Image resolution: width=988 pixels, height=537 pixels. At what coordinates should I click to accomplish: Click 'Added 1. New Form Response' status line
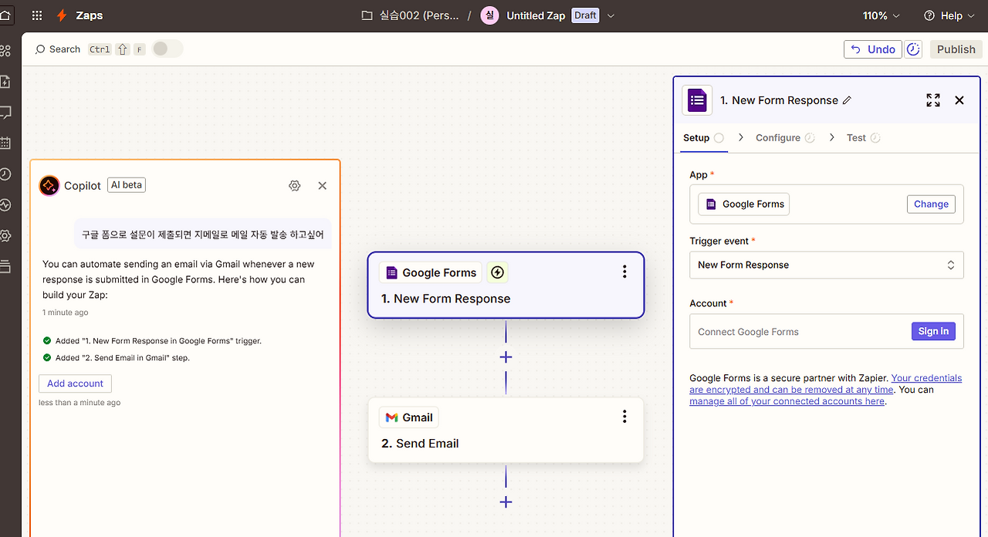(x=152, y=340)
